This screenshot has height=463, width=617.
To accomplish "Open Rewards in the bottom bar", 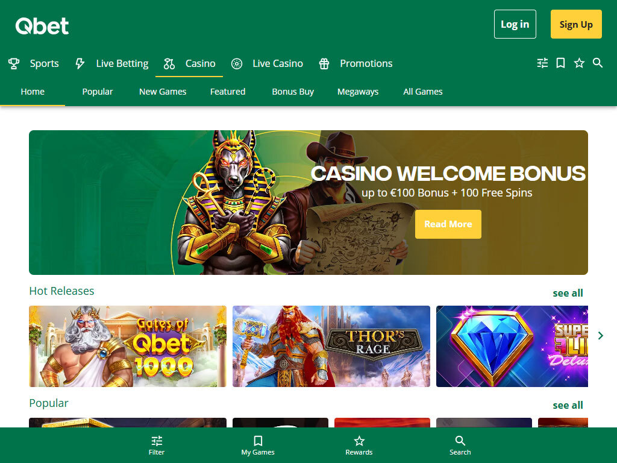I will (359, 446).
